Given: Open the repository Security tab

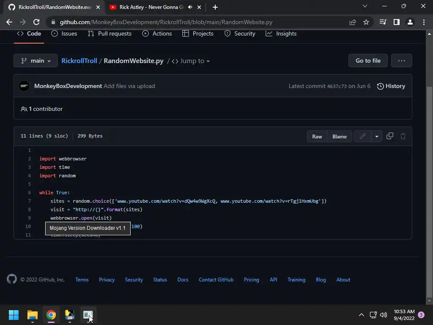Looking at the screenshot, I should pos(240,34).
